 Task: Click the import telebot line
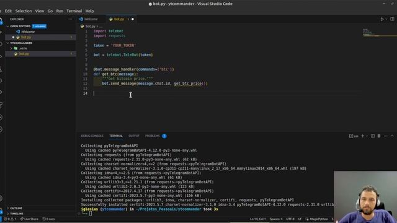pos(109,31)
